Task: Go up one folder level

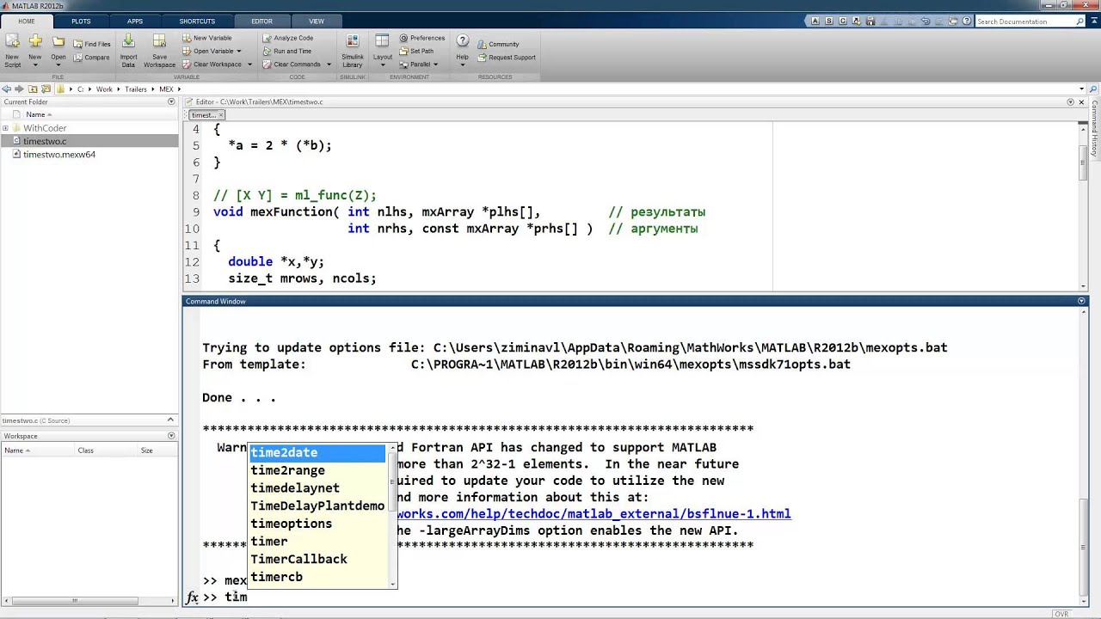Action: pos(33,89)
